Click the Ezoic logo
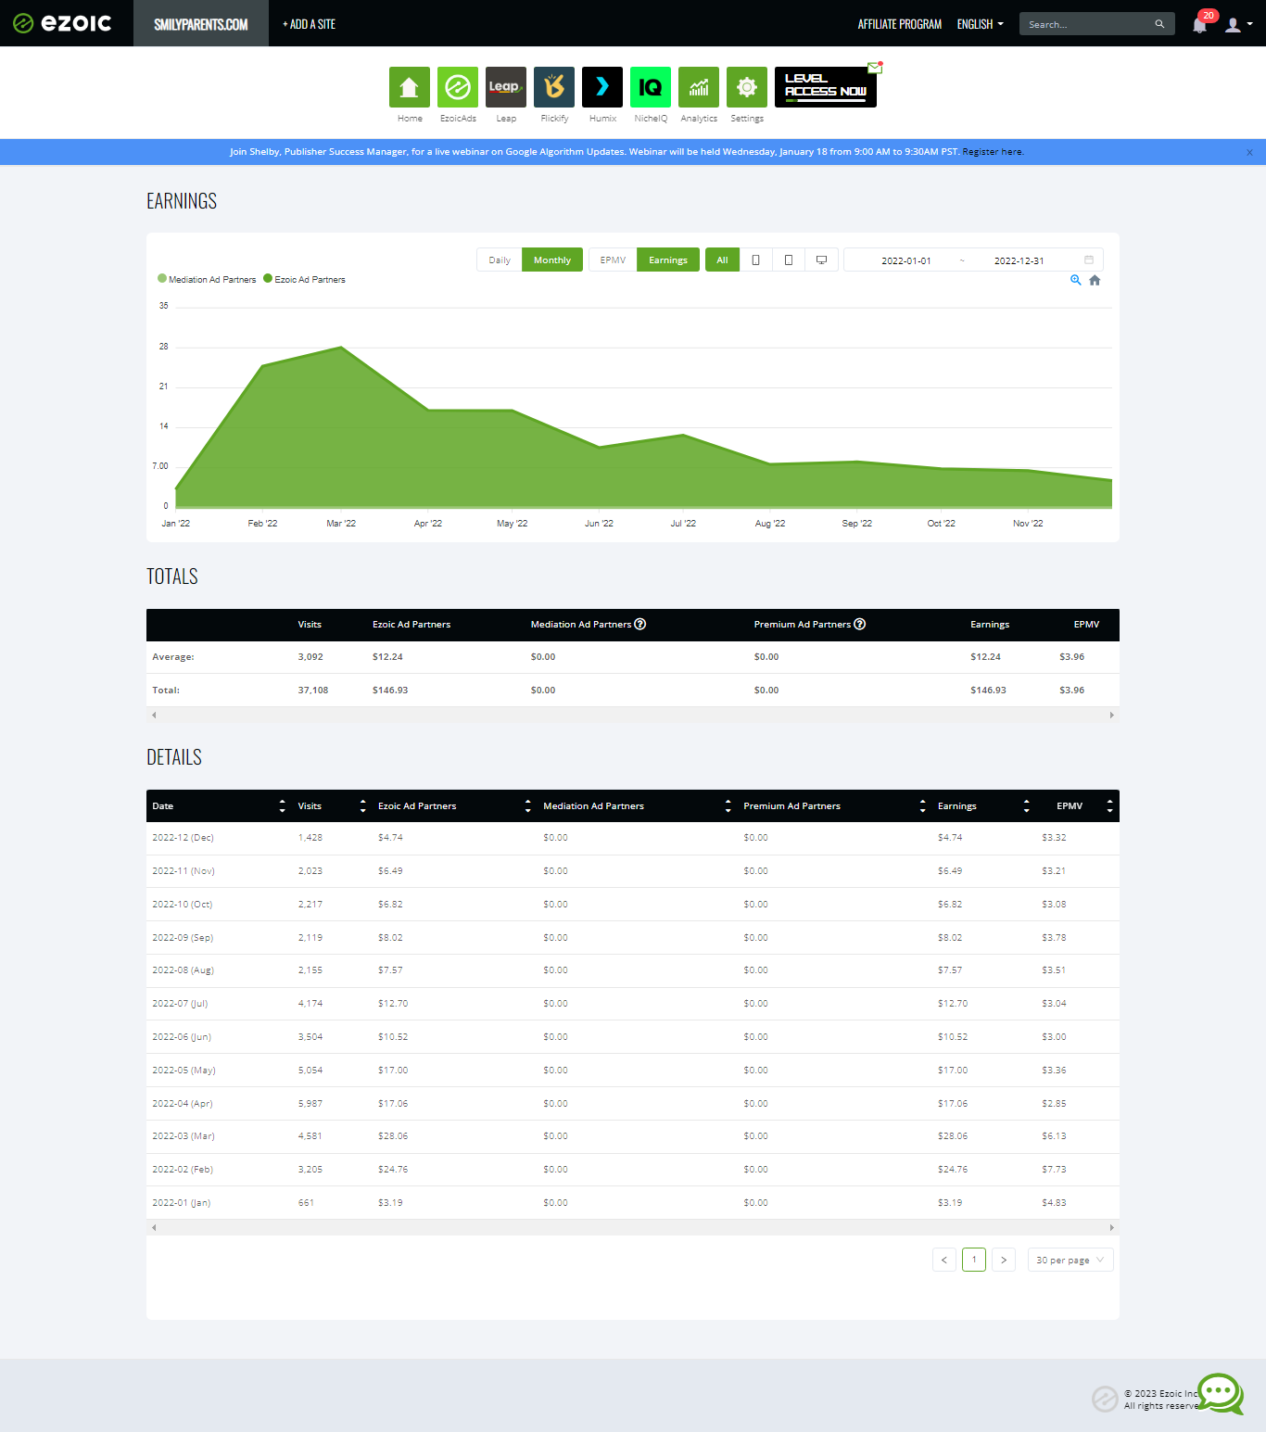The image size is (1266, 1432). tap(62, 23)
